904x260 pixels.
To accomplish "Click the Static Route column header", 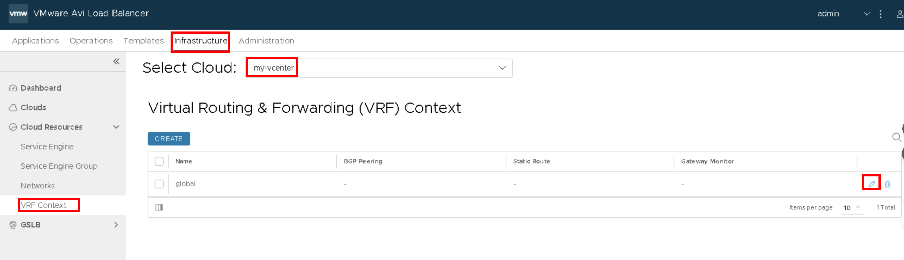I will click(531, 161).
